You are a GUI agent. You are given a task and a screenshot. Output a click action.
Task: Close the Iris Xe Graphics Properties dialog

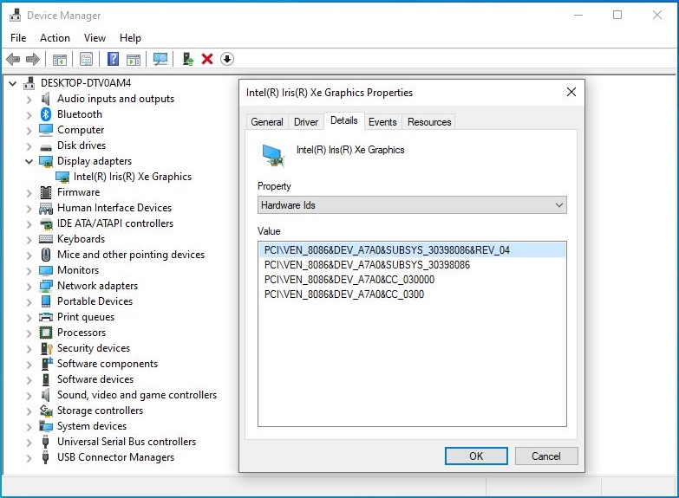pyautogui.click(x=571, y=92)
